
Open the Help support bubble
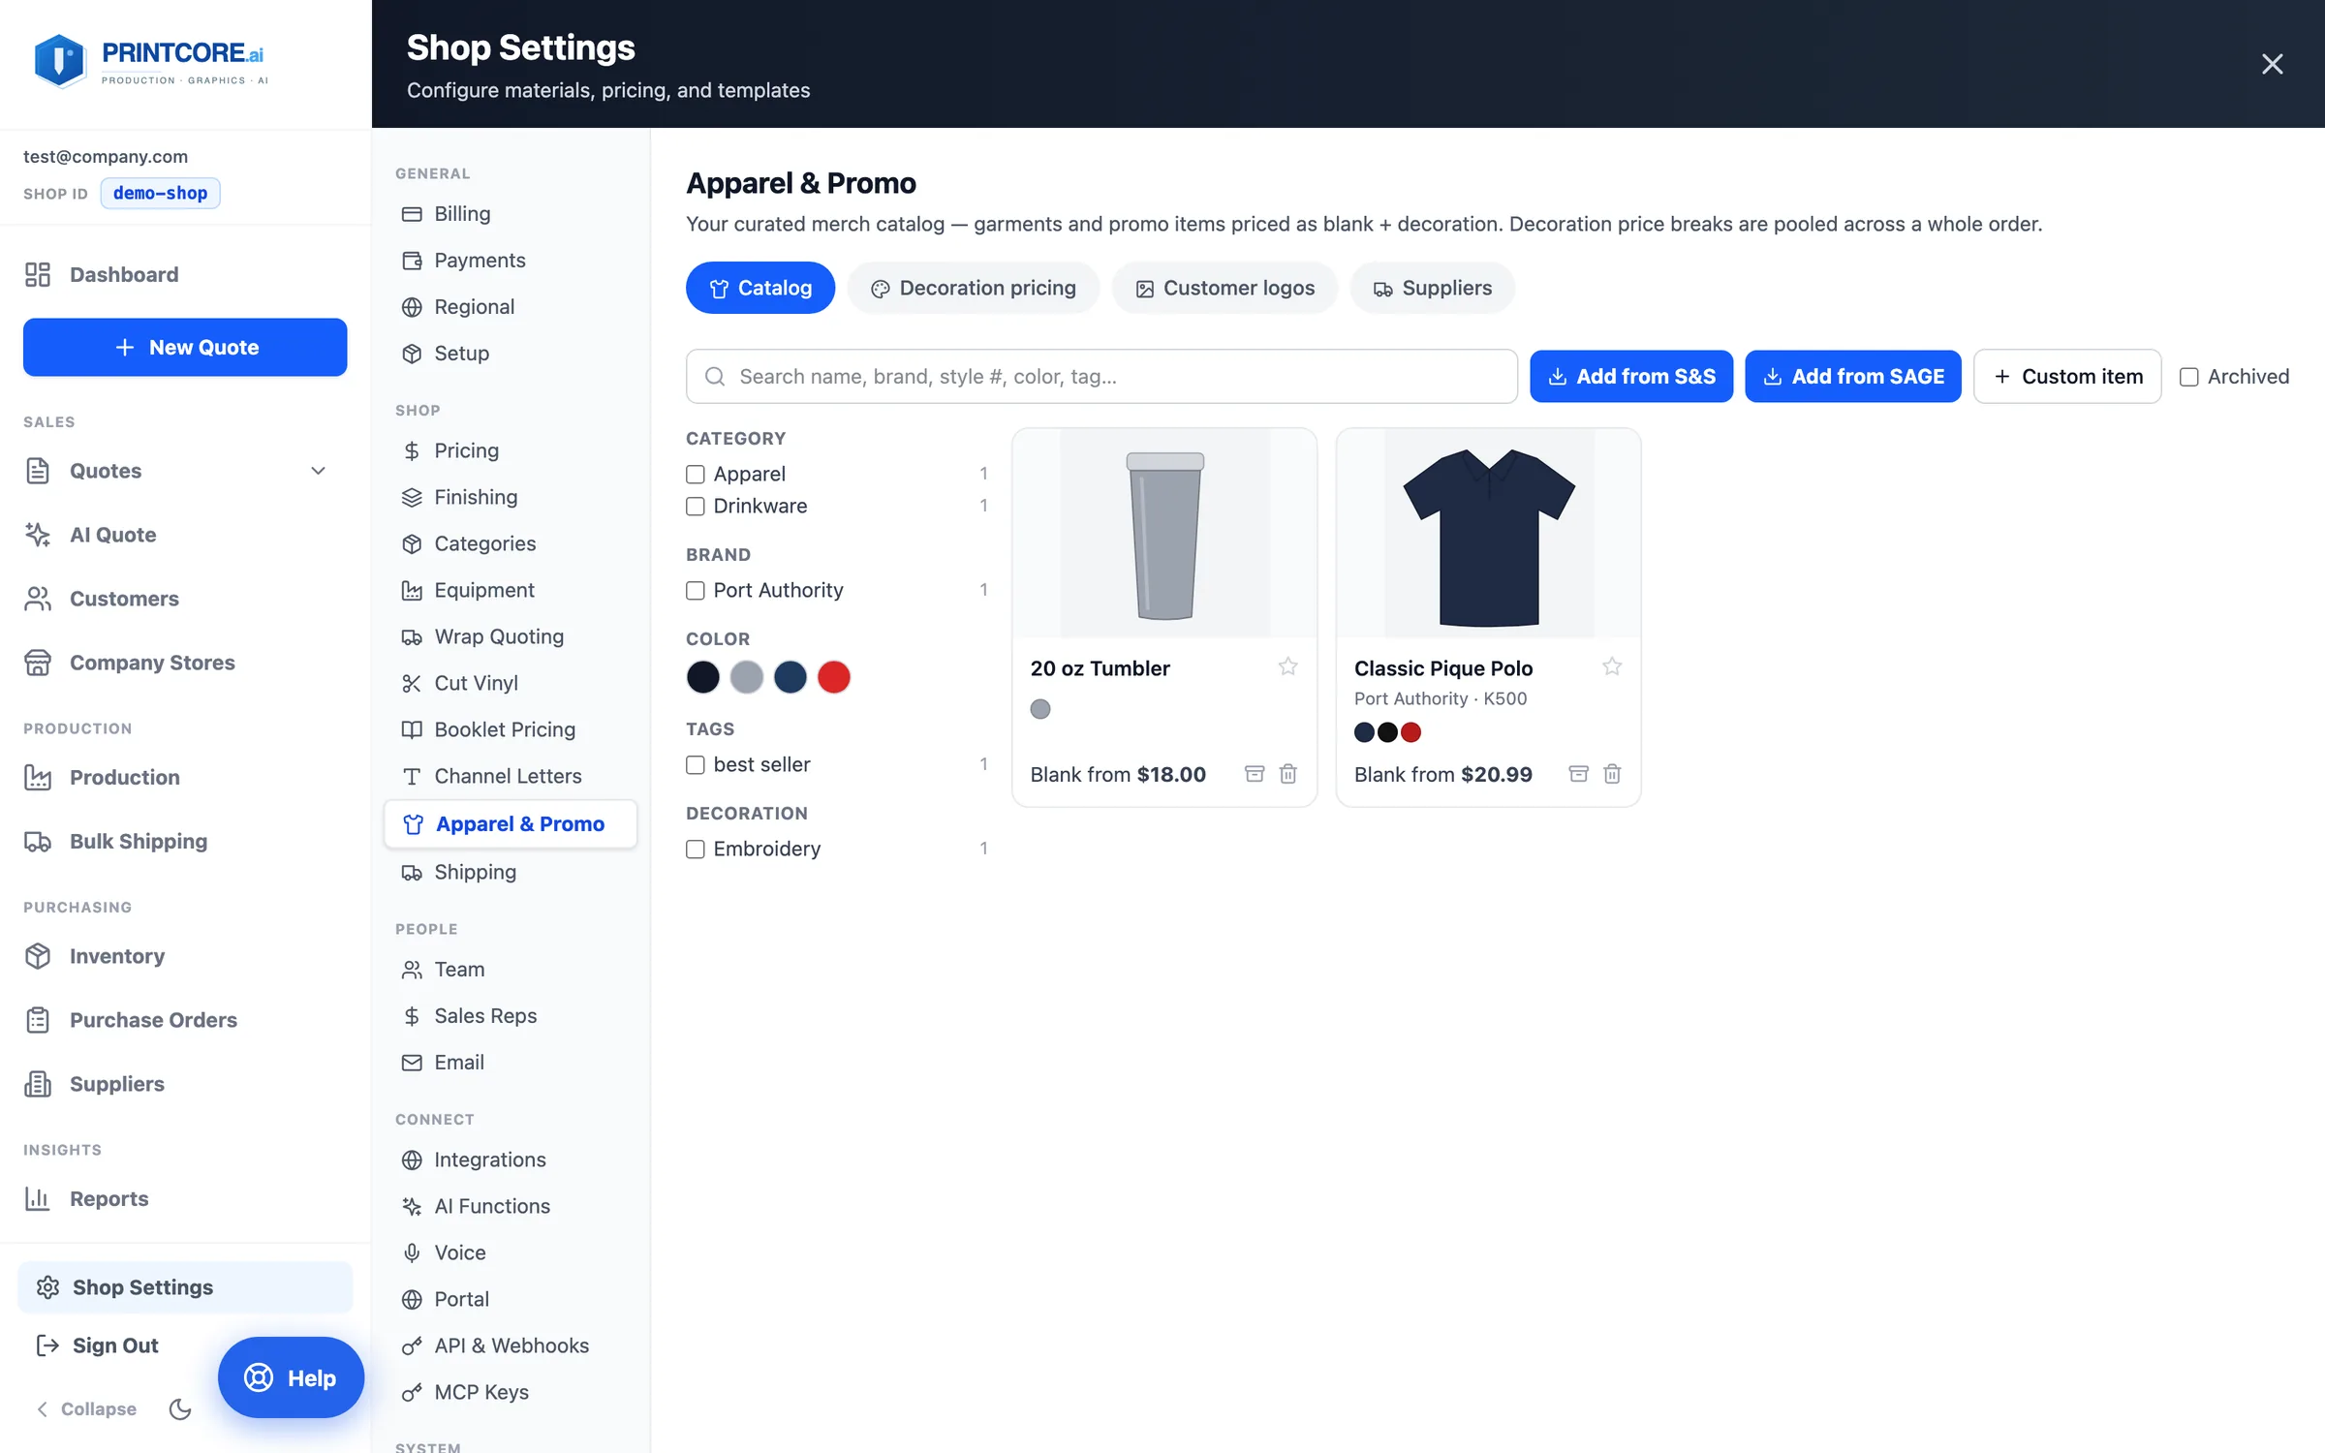tap(291, 1377)
